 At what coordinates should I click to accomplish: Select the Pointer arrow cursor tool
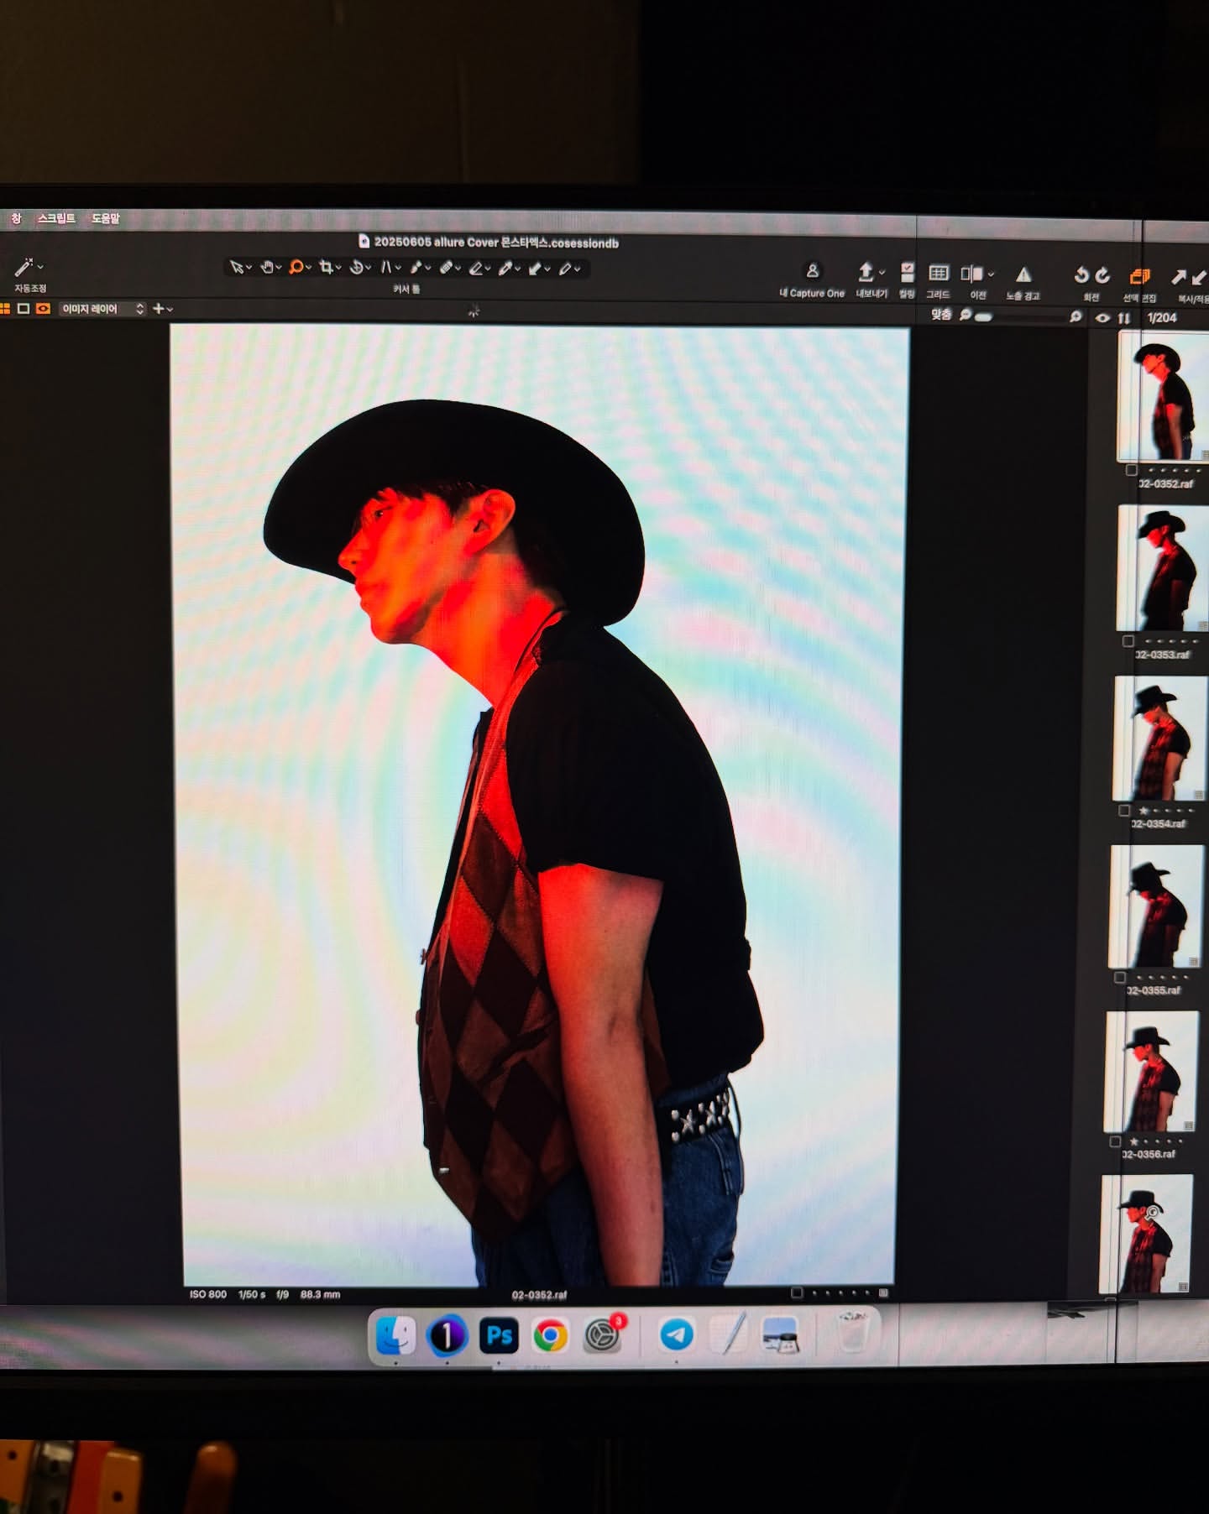[237, 268]
